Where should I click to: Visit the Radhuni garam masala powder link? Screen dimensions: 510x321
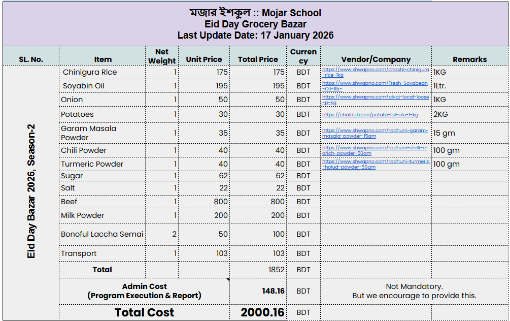[x=375, y=131]
